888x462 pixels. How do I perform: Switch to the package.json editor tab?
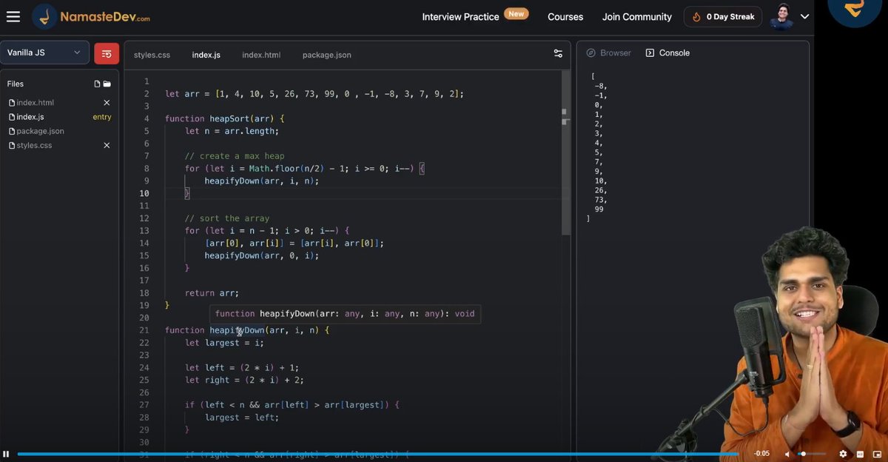[326, 55]
